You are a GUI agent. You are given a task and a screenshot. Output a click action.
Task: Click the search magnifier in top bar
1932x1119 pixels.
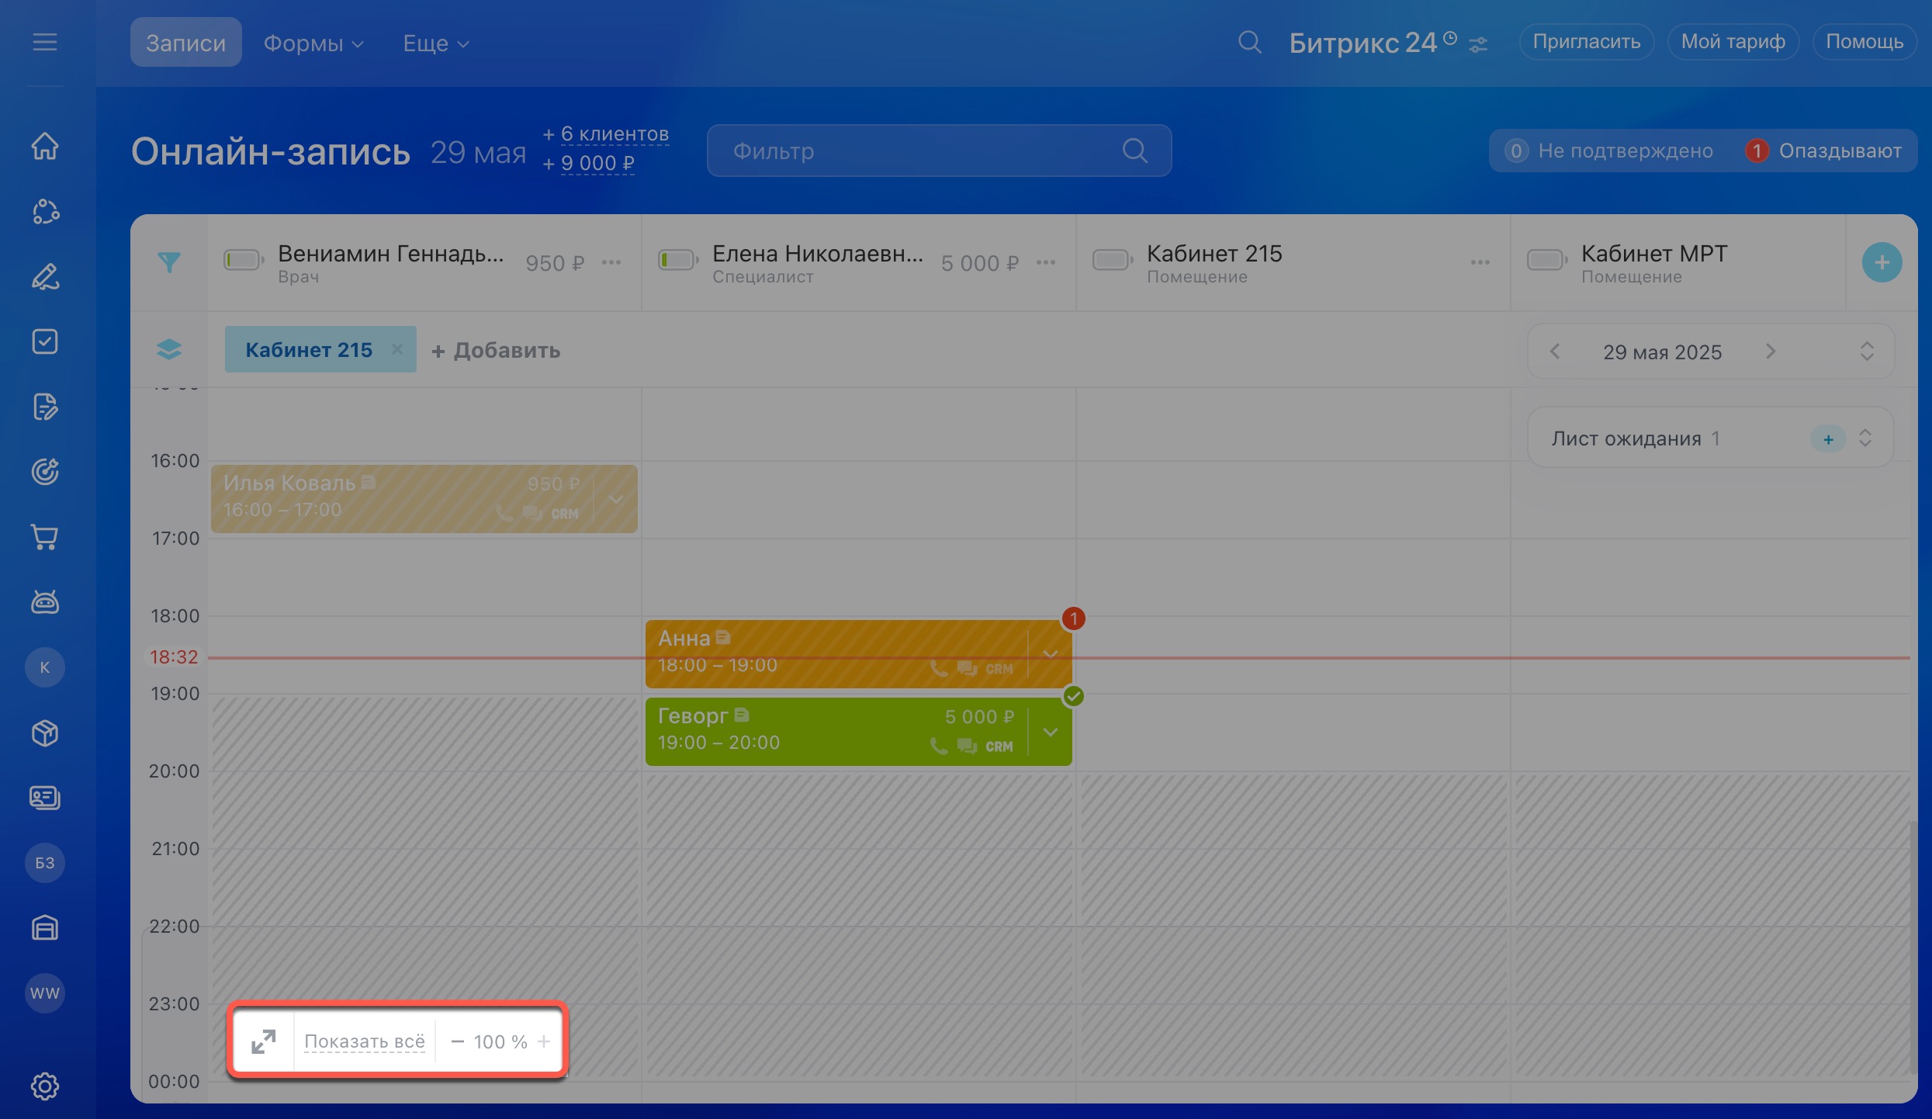point(1249,42)
